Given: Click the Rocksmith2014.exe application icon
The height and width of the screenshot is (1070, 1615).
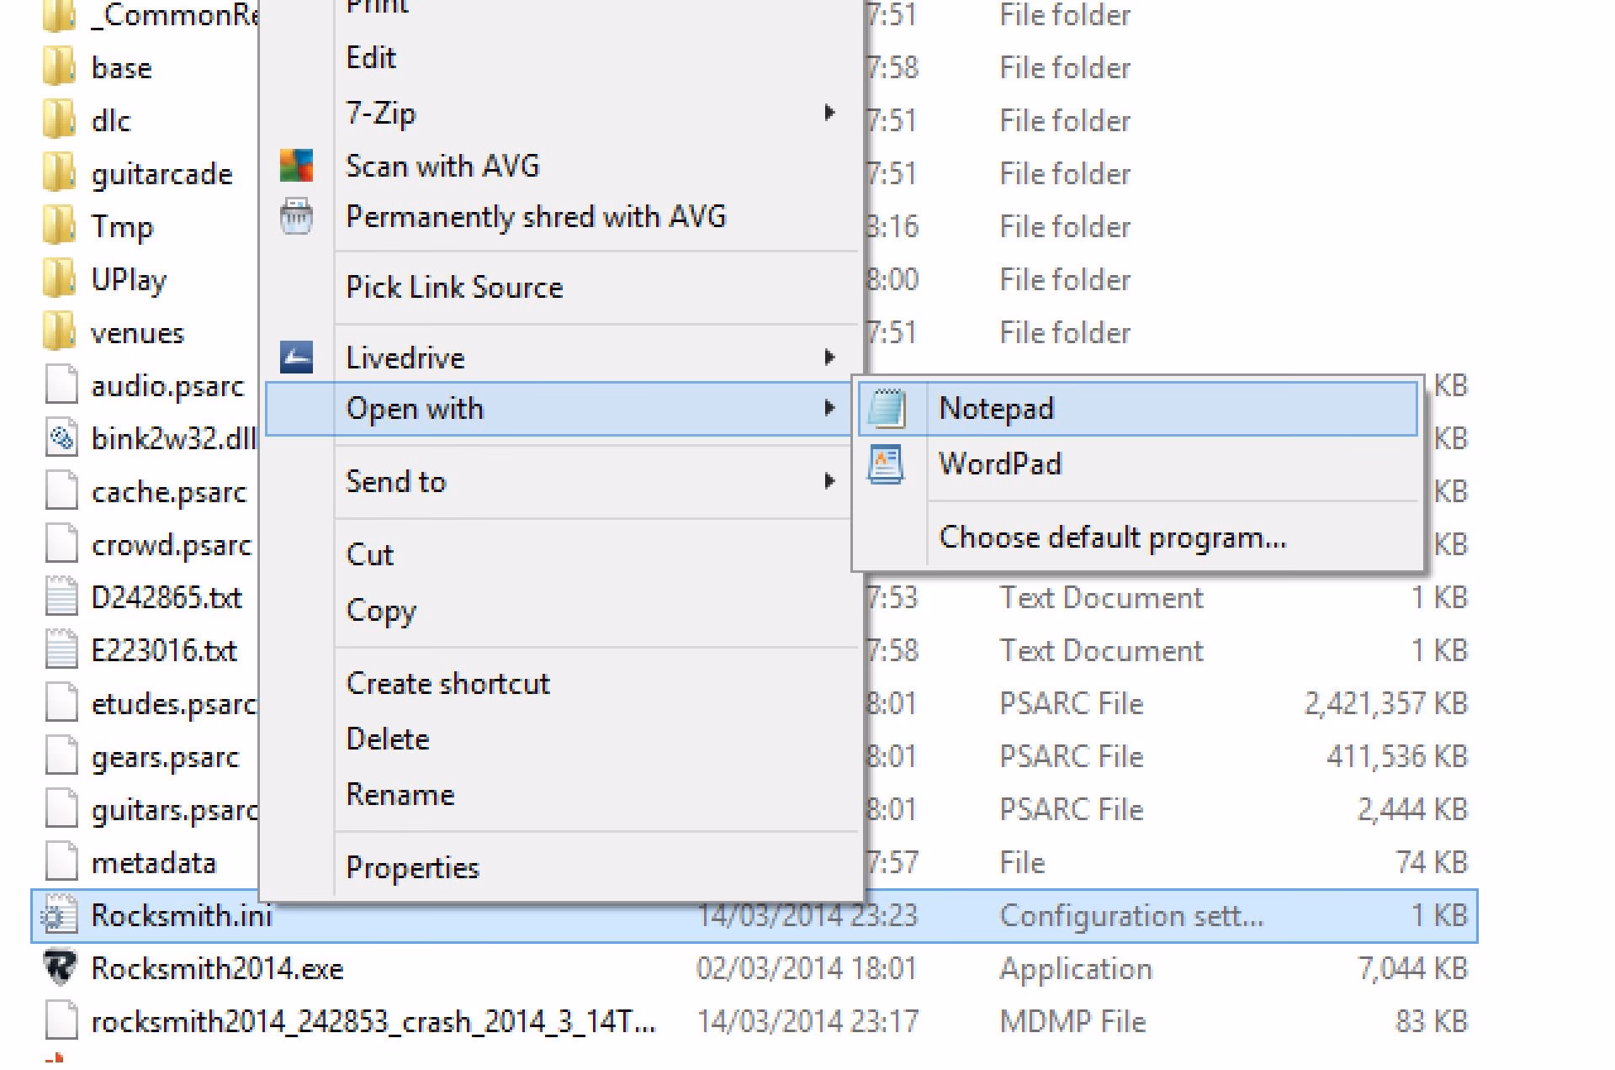Looking at the screenshot, I should (61, 968).
